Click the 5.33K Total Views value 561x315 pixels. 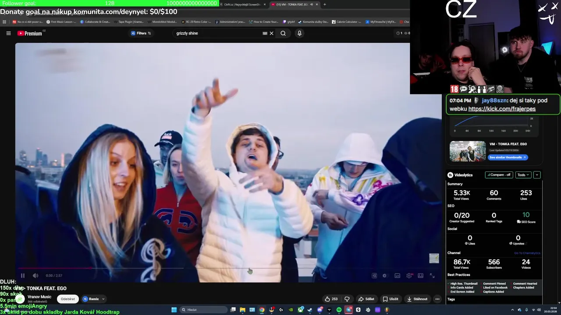click(x=462, y=193)
